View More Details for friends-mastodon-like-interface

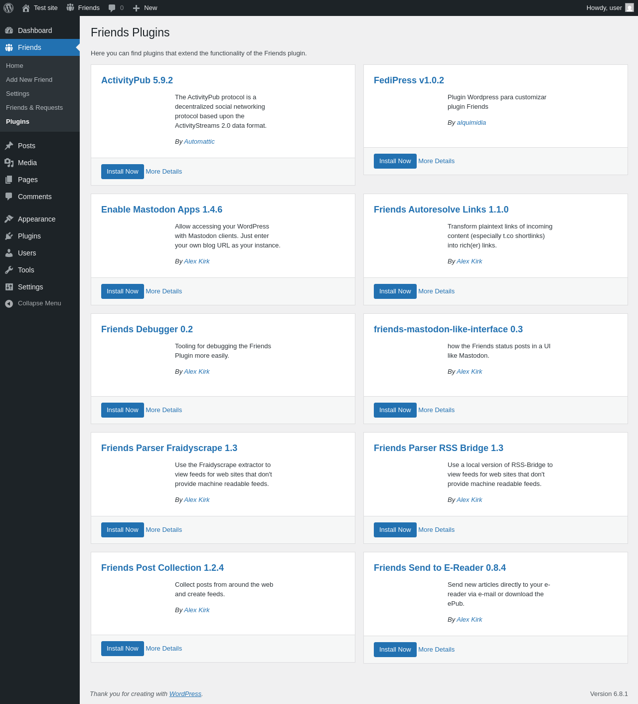point(436,410)
